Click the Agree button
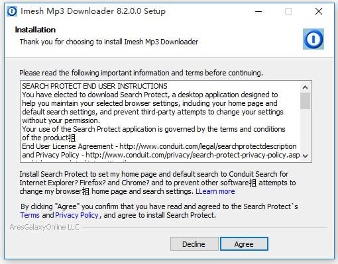 tap(244, 244)
